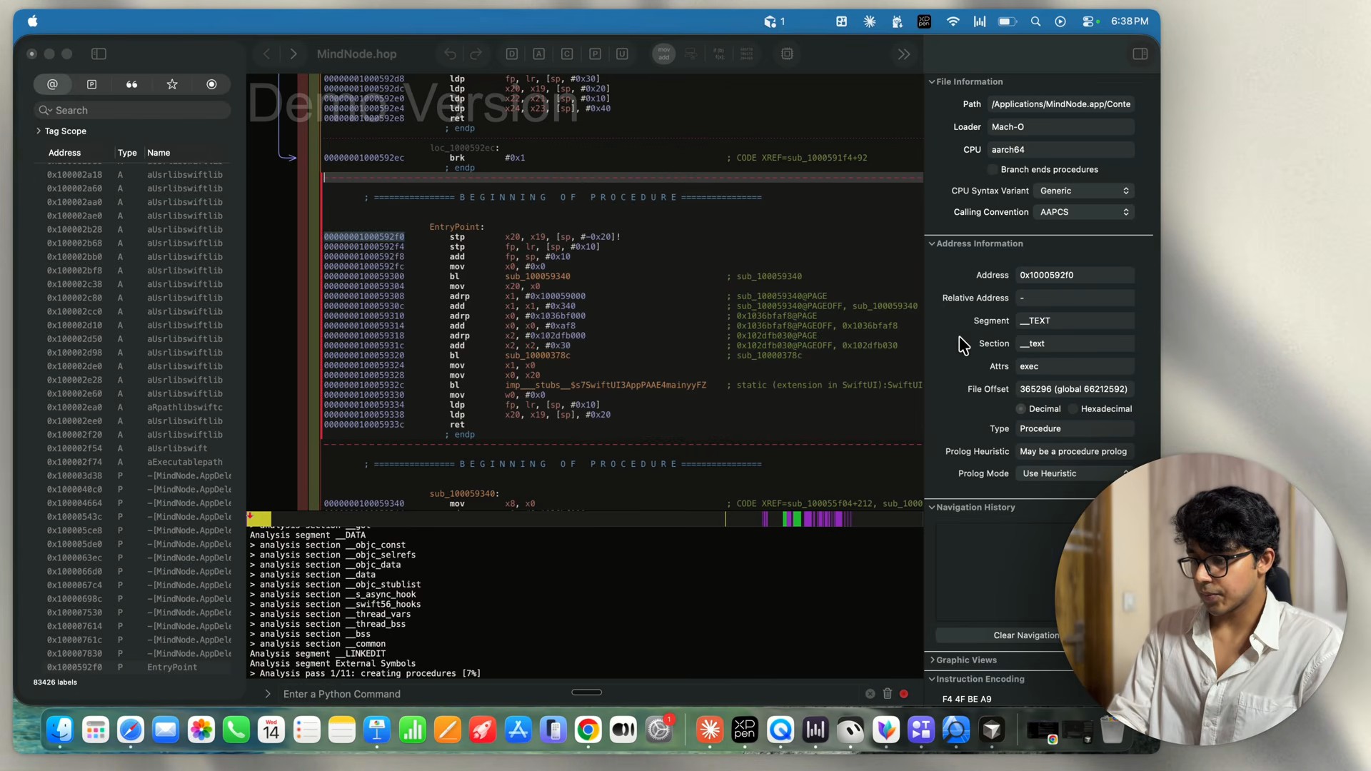Open the Wi-Fi menu bar item
Viewport: 1371px width, 771px height.
pyautogui.click(x=953, y=21)
